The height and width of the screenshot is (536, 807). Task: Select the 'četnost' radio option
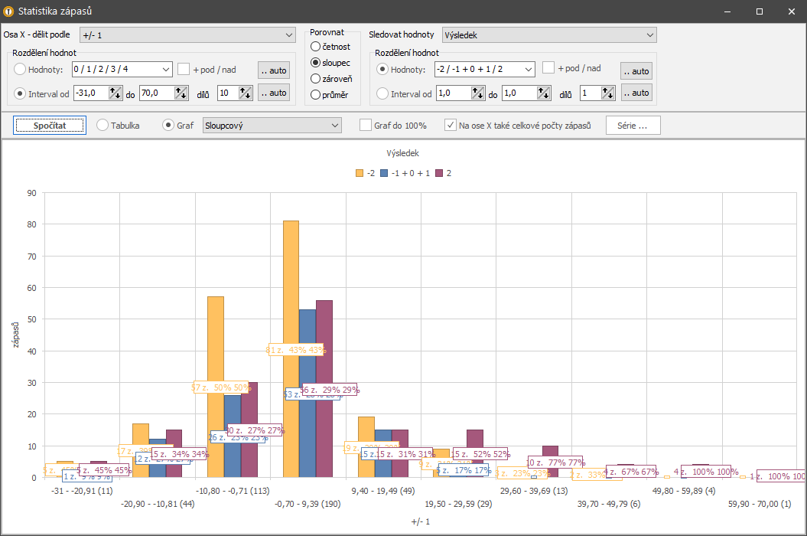tap(316, 47)
